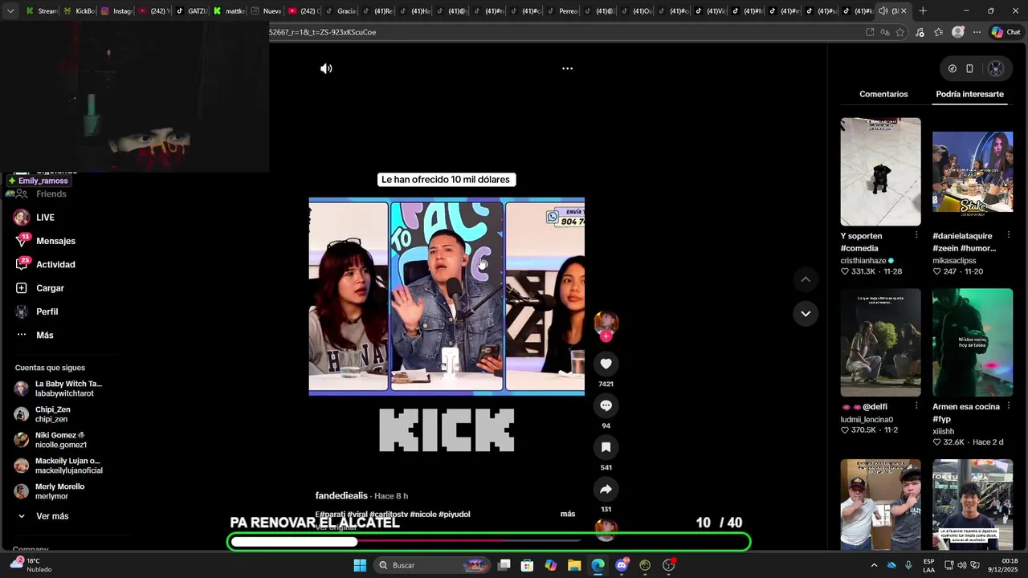This screenshot has height=578, width=1028.
Task: Open the mikasaclipss author name
Action: 954,261
